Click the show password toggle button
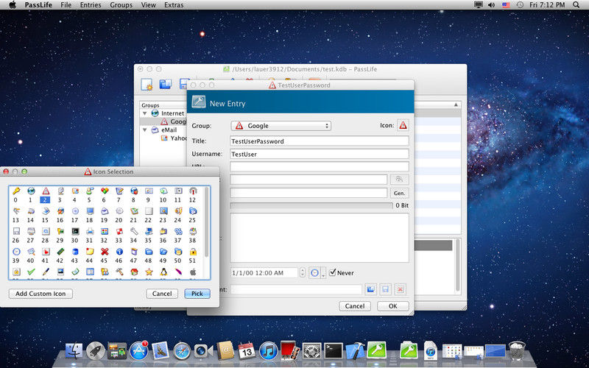589x368 pixels. pos(399,180)
